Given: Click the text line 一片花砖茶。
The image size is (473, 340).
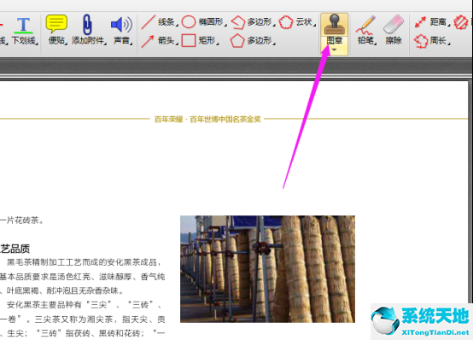Looking at the screenshot, I should [21, 220].
